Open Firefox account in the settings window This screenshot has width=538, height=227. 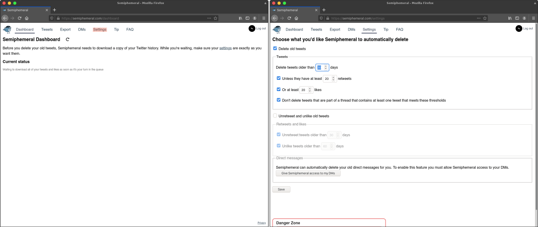524,18
